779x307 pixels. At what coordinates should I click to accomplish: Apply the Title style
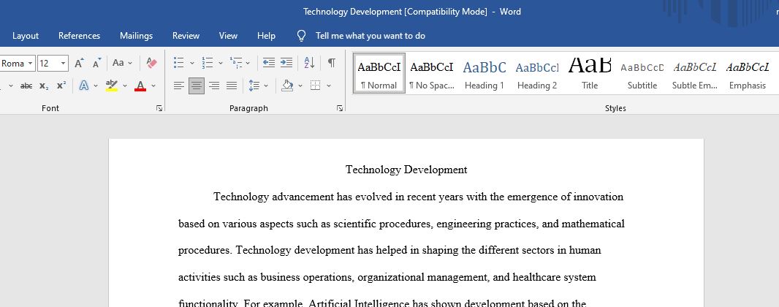tap(590, 73)
